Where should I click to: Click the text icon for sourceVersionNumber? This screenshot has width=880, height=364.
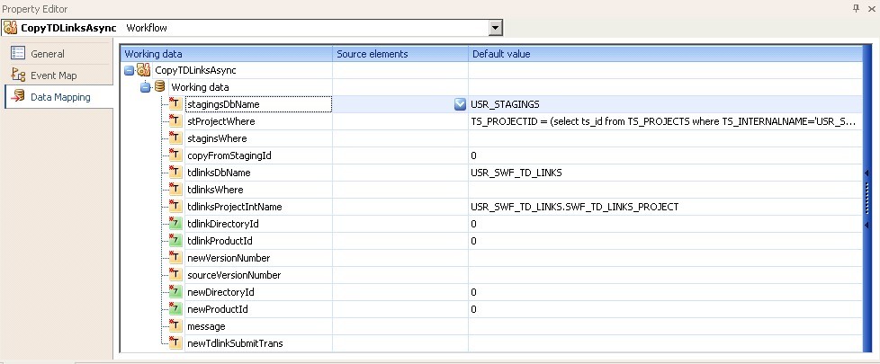pos(175,275)
